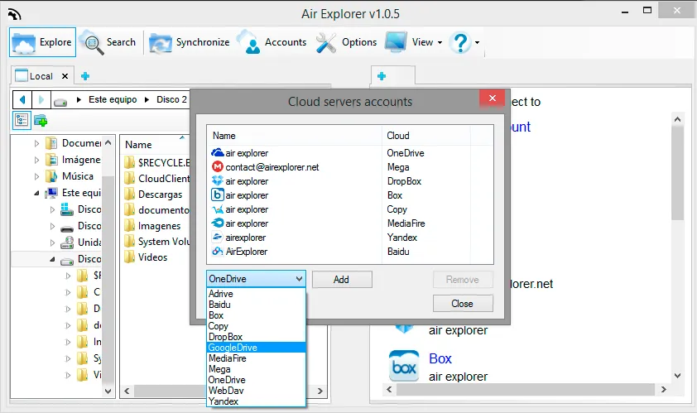Add a new tab in right pane
The image size is (697, 413).
(382, 76)
